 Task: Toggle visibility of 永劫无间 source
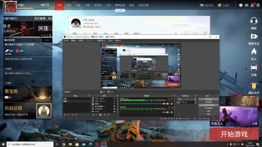coord(114,109)
